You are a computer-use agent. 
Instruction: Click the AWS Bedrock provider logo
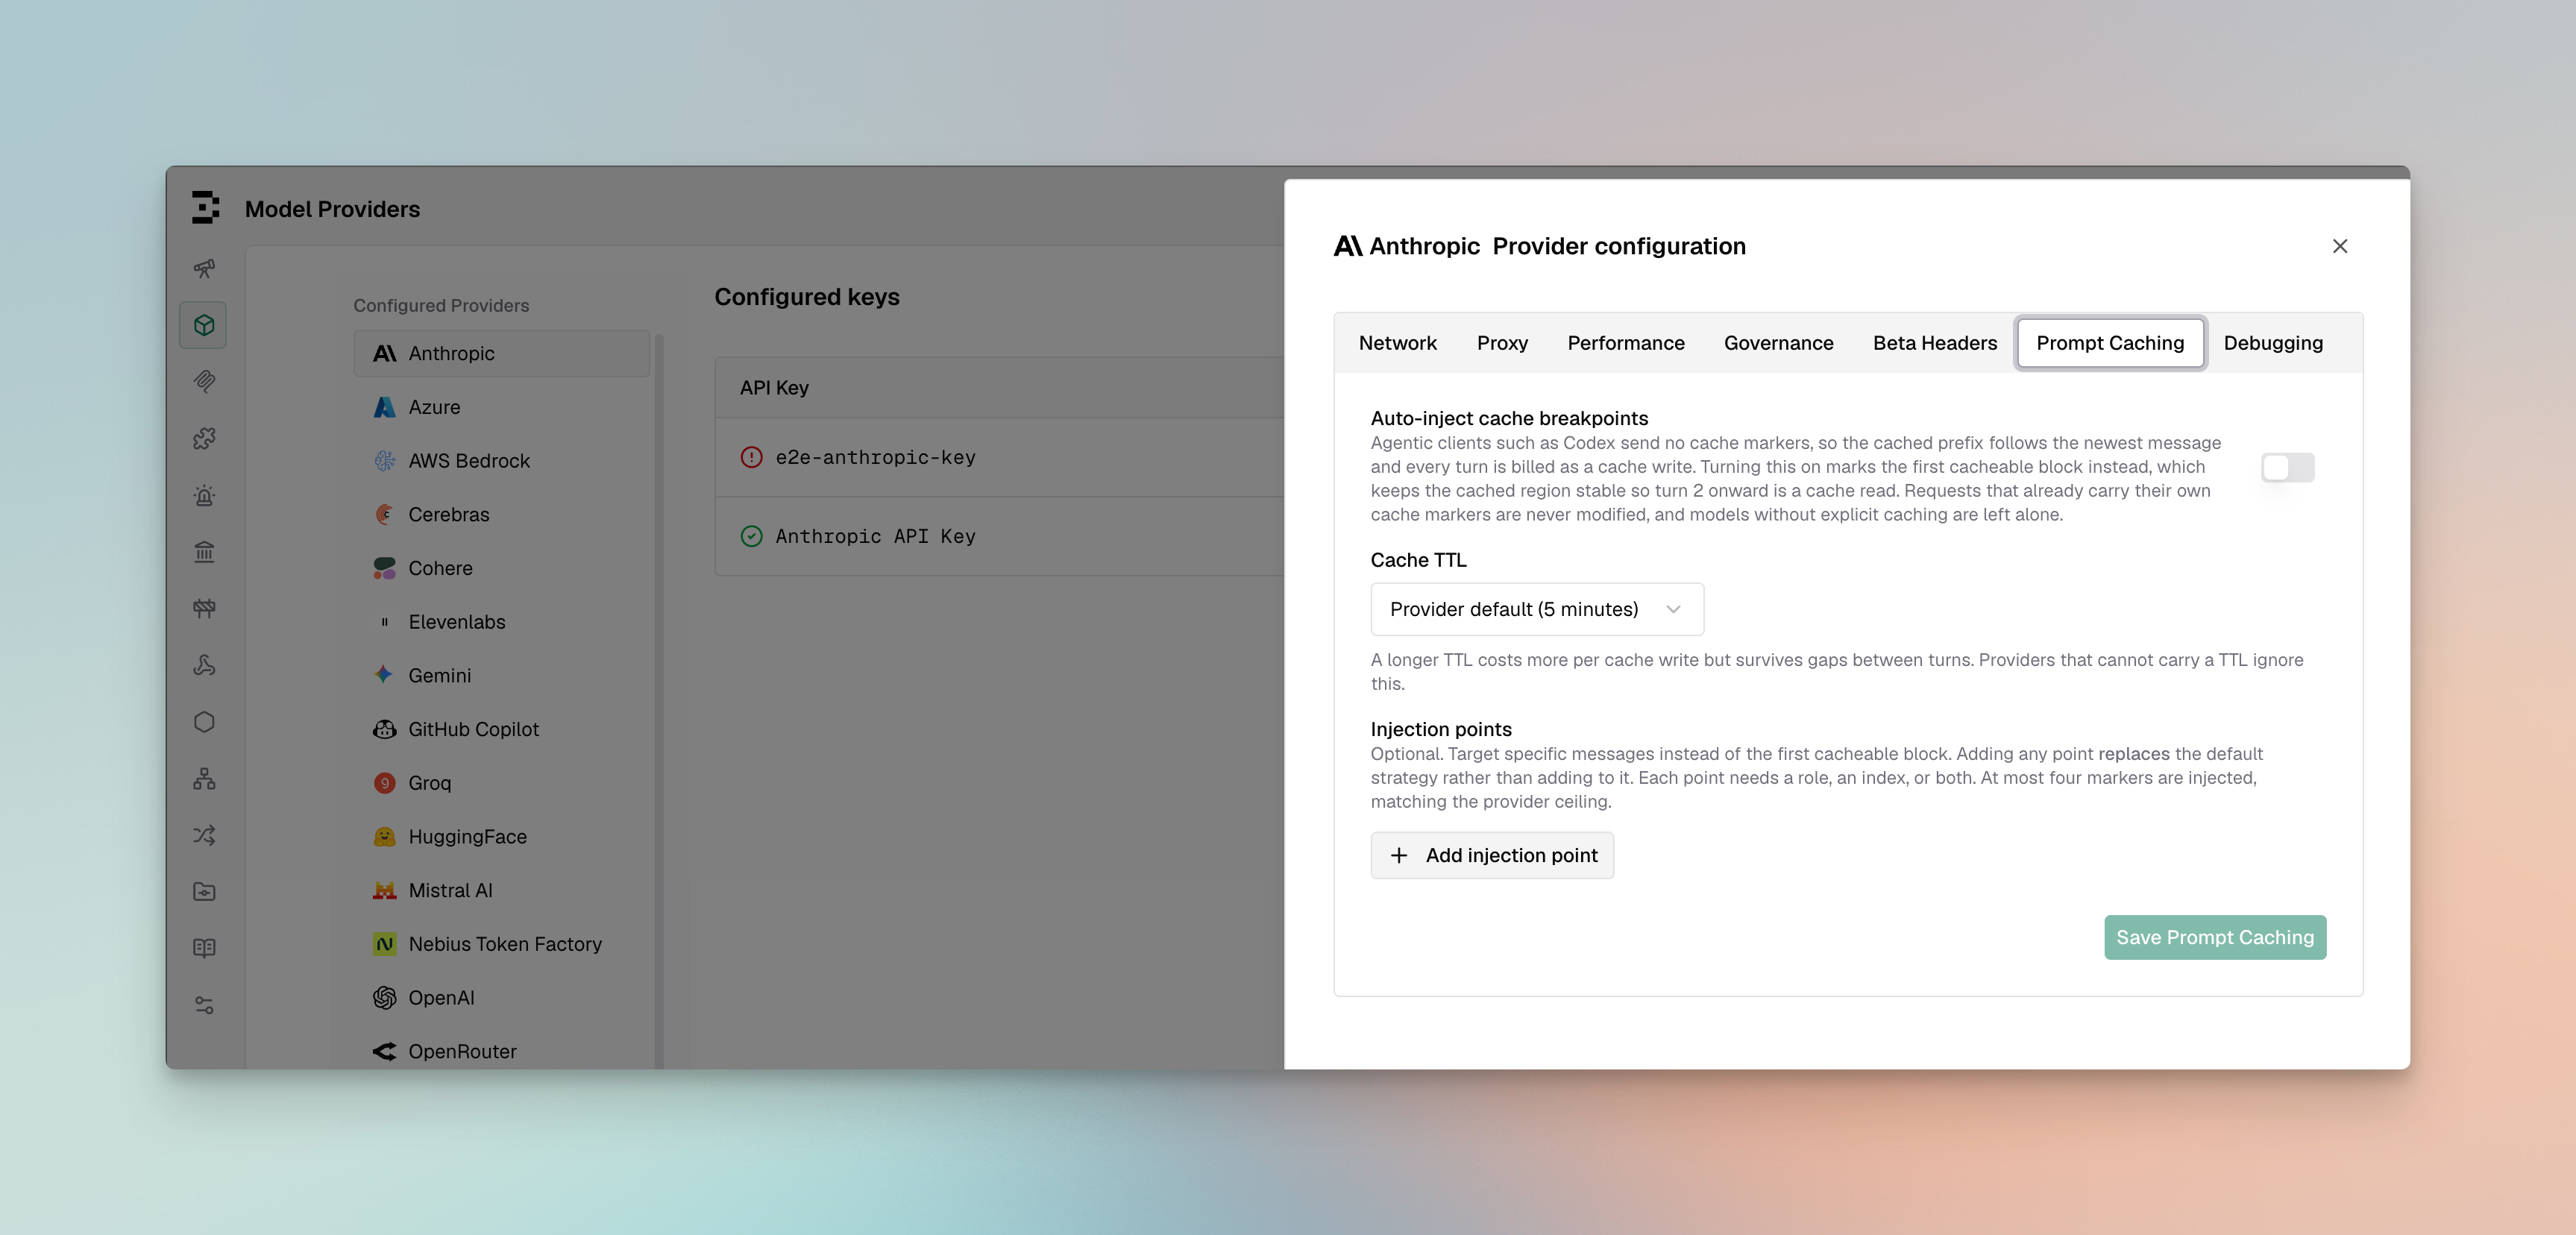384,461
